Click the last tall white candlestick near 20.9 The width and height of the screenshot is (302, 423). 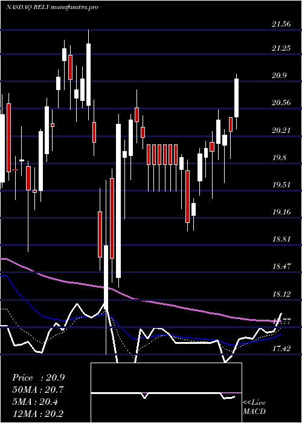[237, 98]
